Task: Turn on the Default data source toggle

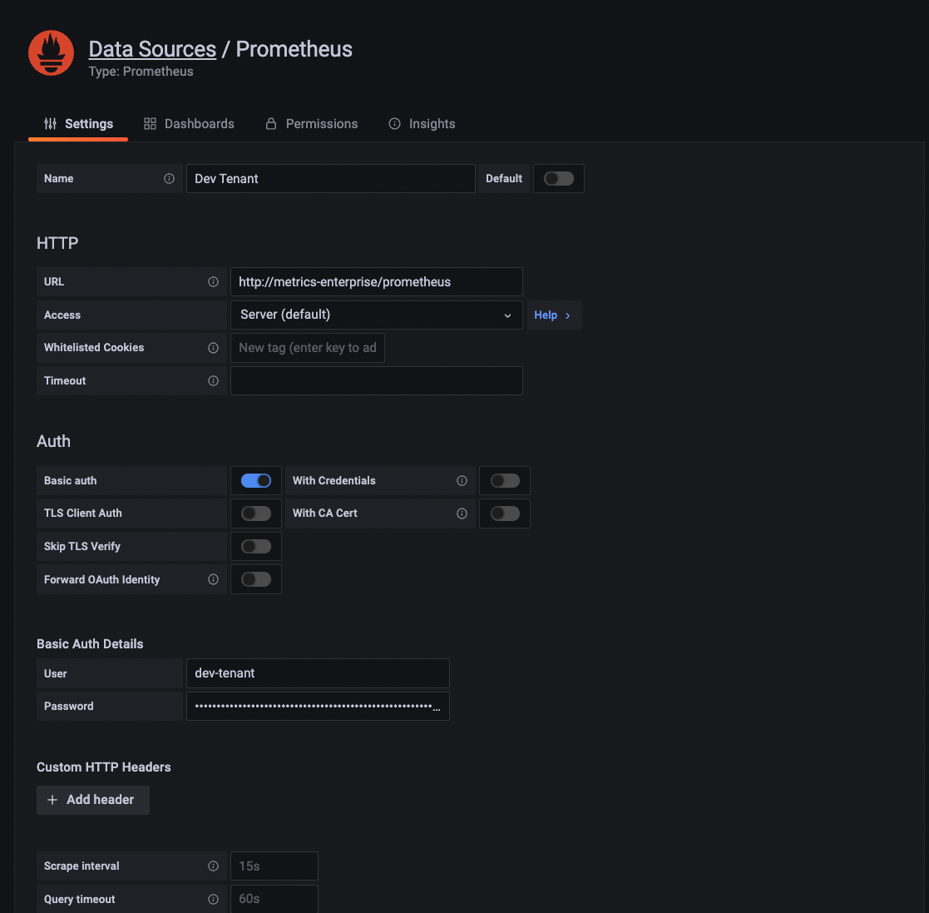Action: pyautogui.click(x=558, y=178)
